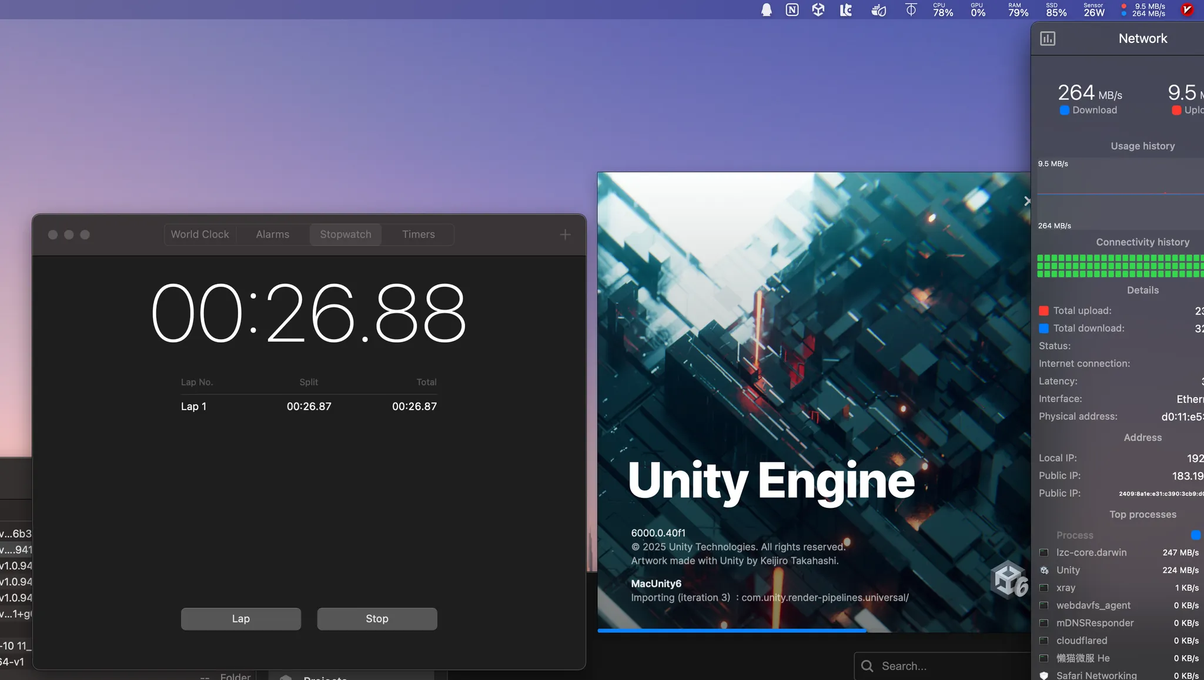1204x680 pixels.
Task: Click the Safari Networking shield icon
Action: click(x=1044, y=676)
